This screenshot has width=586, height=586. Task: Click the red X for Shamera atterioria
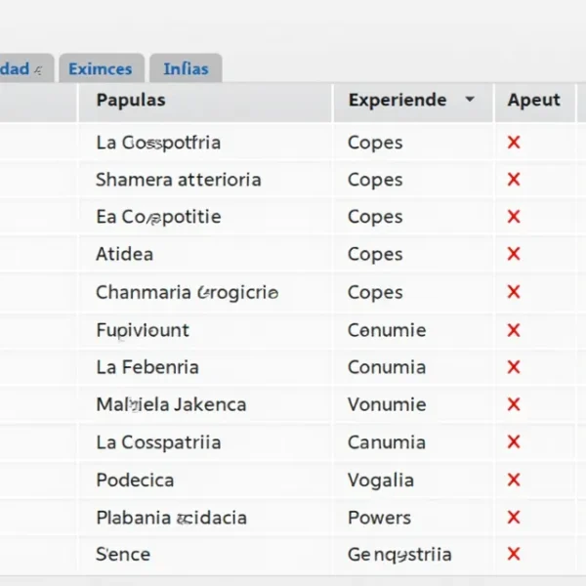click(x=514, y=180)
